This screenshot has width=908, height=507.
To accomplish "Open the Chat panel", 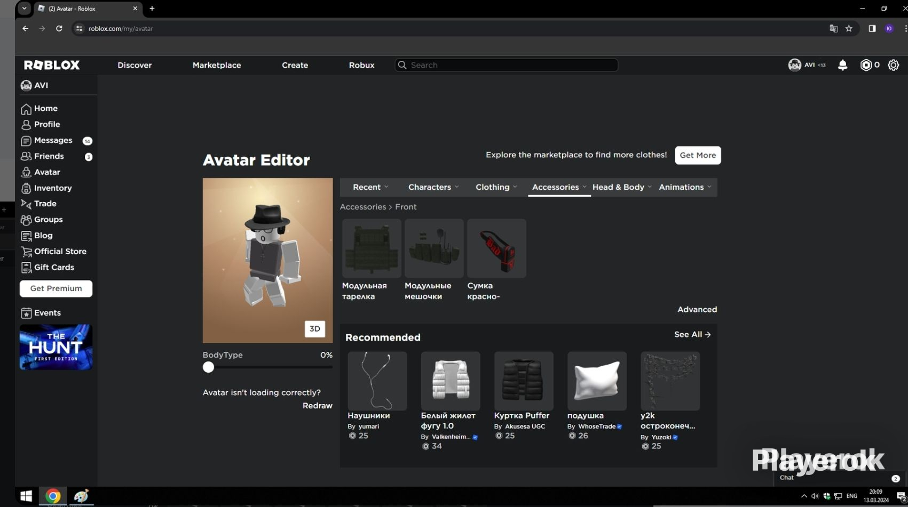I will coord(840,478).
